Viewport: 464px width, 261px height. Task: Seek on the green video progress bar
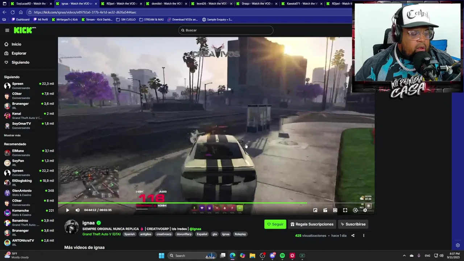pyautogui.click(x=216, y=203)
